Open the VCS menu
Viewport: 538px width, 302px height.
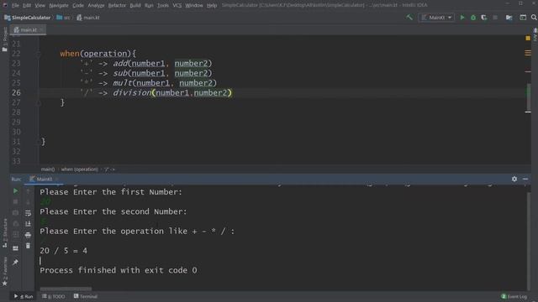tap(177, 6)
